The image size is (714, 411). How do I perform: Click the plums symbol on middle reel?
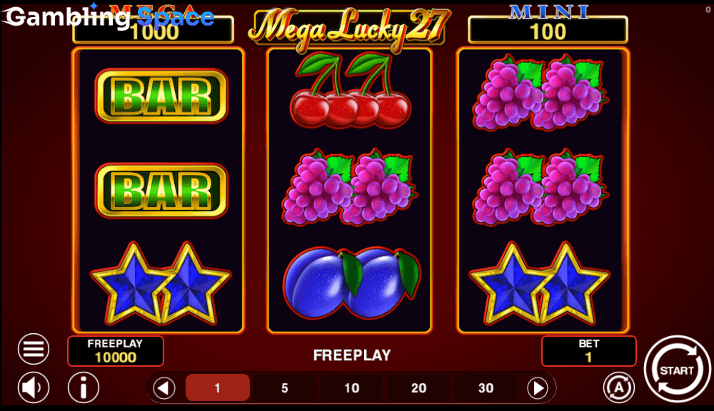(x=351, y=282)
